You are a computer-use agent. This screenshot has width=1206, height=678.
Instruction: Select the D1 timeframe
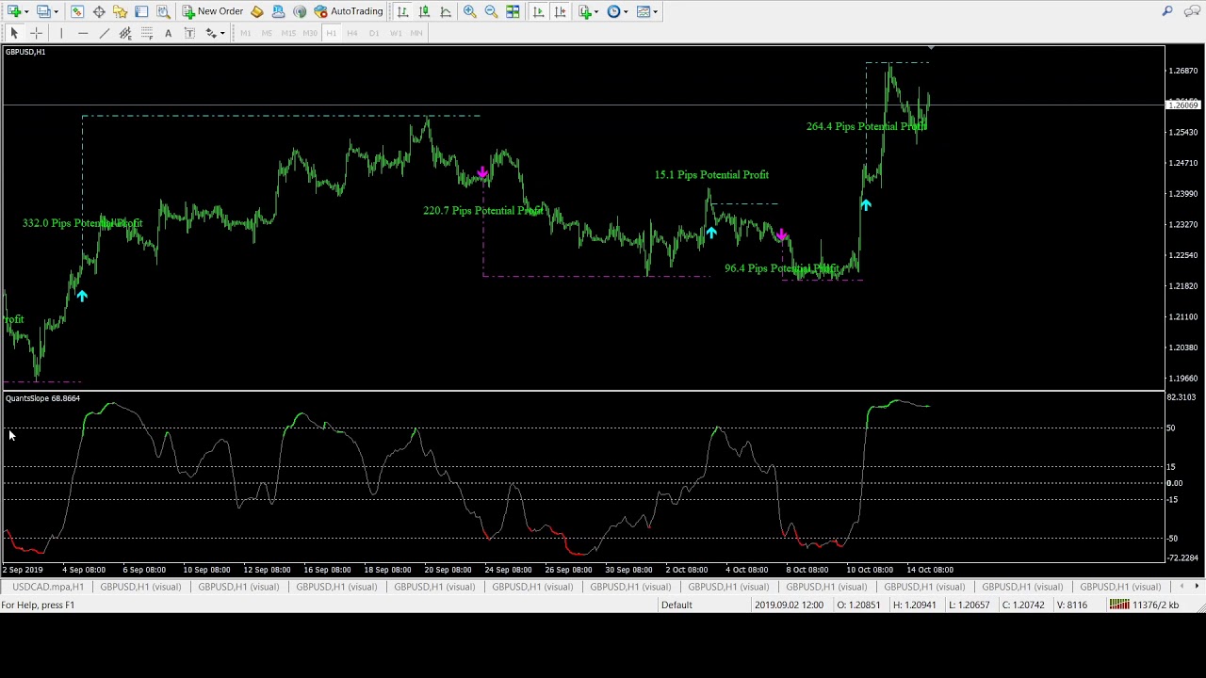[x=374, y=33]
